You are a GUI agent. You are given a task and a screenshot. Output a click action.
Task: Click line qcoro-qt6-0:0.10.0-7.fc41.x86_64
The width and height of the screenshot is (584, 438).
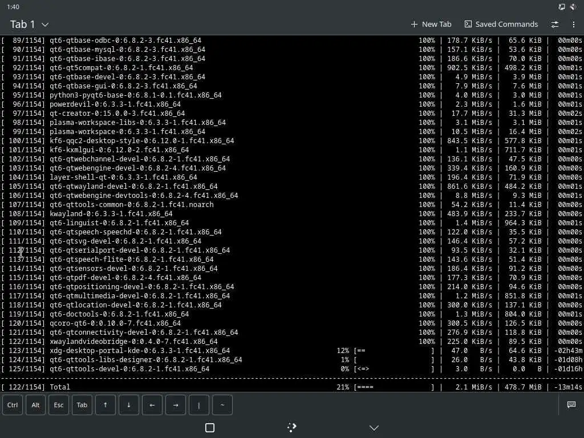[x=115, y=323]
